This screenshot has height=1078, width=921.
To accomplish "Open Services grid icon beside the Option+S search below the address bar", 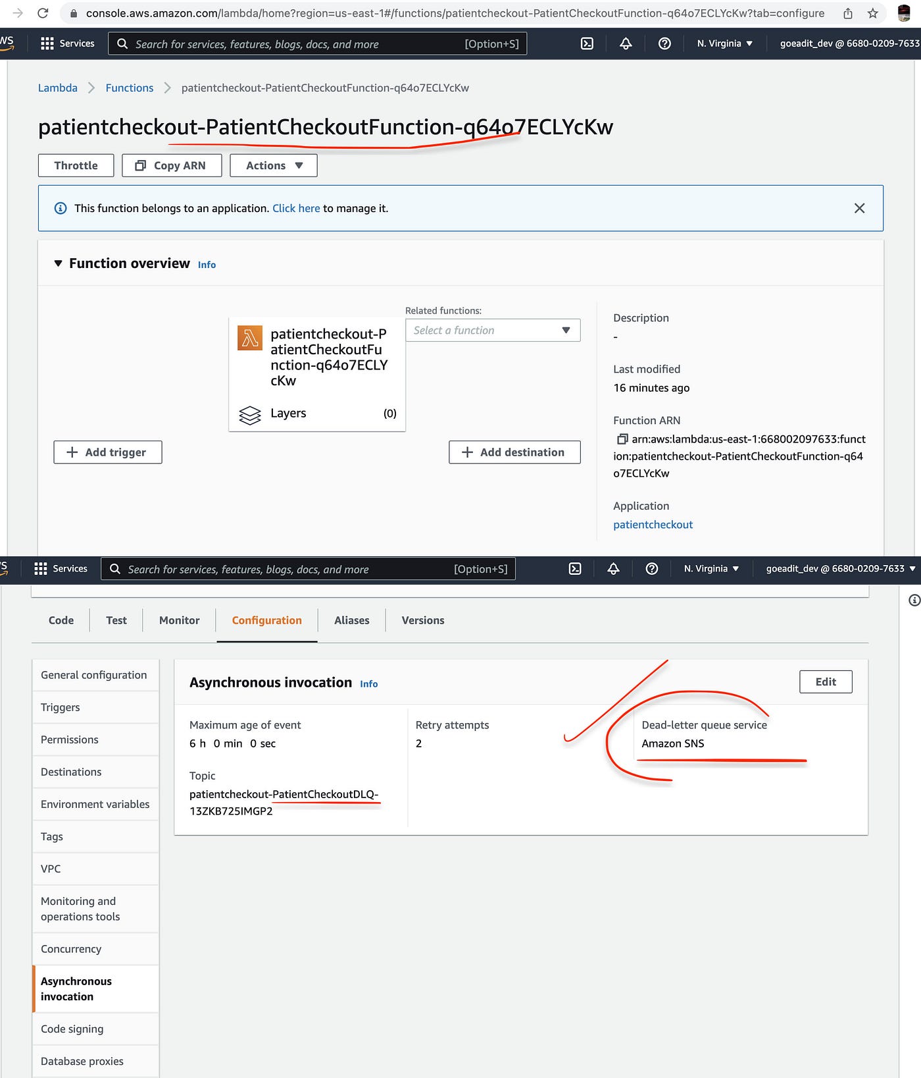I will [x=47, y=43].
